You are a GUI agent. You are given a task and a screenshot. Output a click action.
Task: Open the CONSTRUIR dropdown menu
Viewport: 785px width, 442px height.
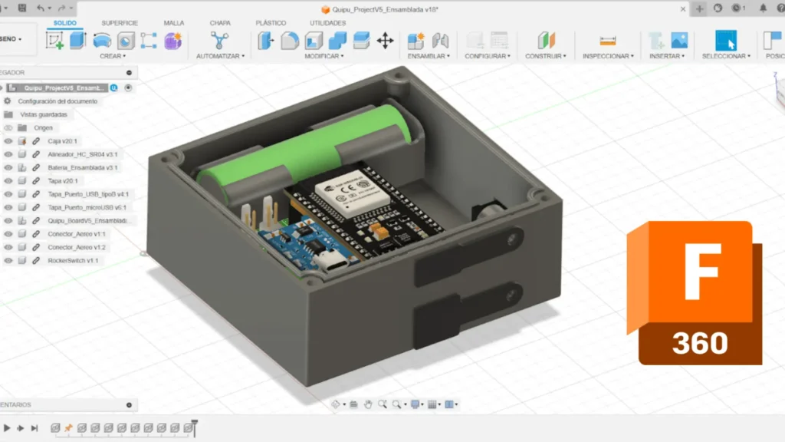545,56
